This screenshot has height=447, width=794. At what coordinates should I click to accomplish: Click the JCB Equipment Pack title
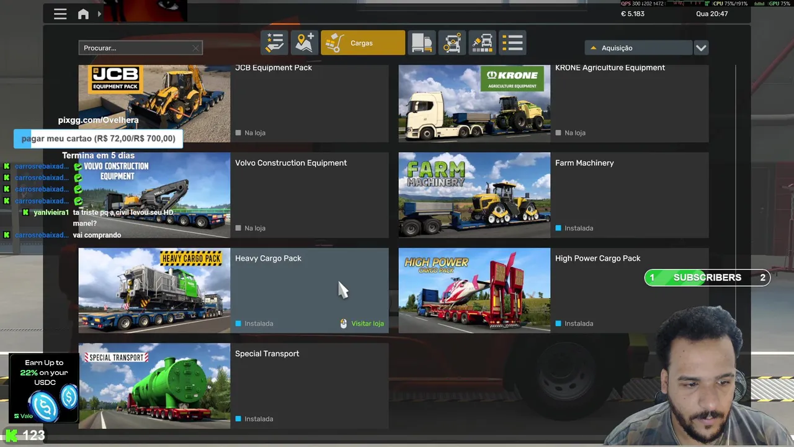pos(274,68)
